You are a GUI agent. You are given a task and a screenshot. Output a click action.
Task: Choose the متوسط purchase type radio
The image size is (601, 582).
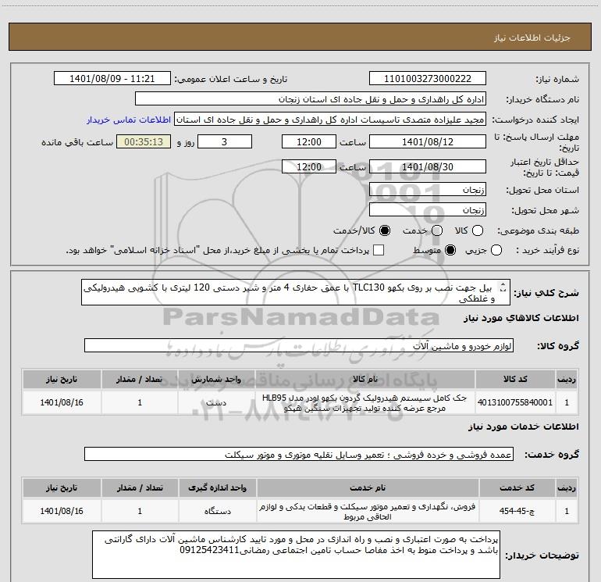pos(450,251)
